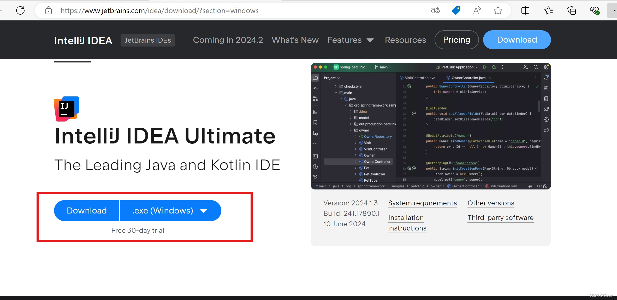Collapse the owner folder in Project tree
Screen dimensions: 617x300
click(350, 130)
